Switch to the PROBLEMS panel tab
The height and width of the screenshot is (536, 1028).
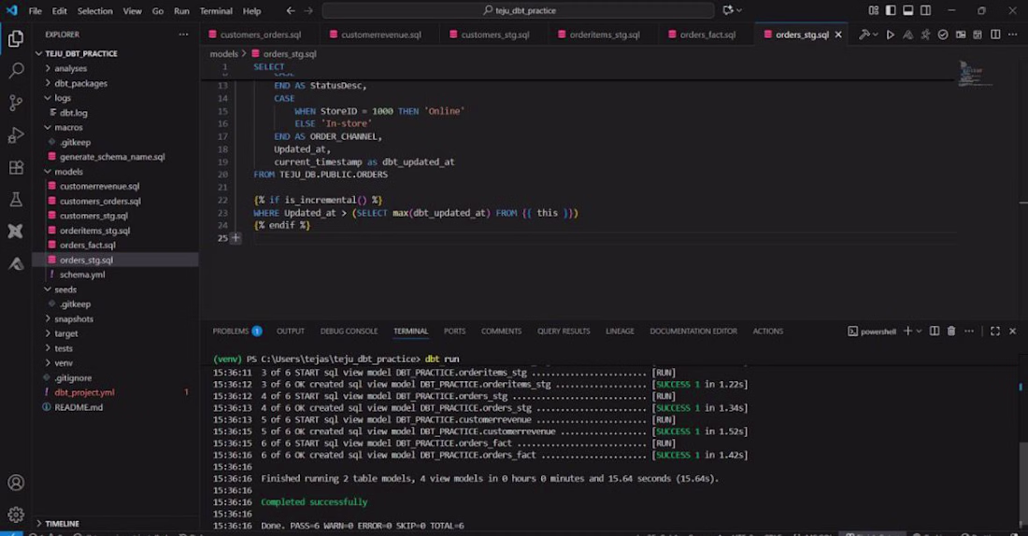[236, 331]
